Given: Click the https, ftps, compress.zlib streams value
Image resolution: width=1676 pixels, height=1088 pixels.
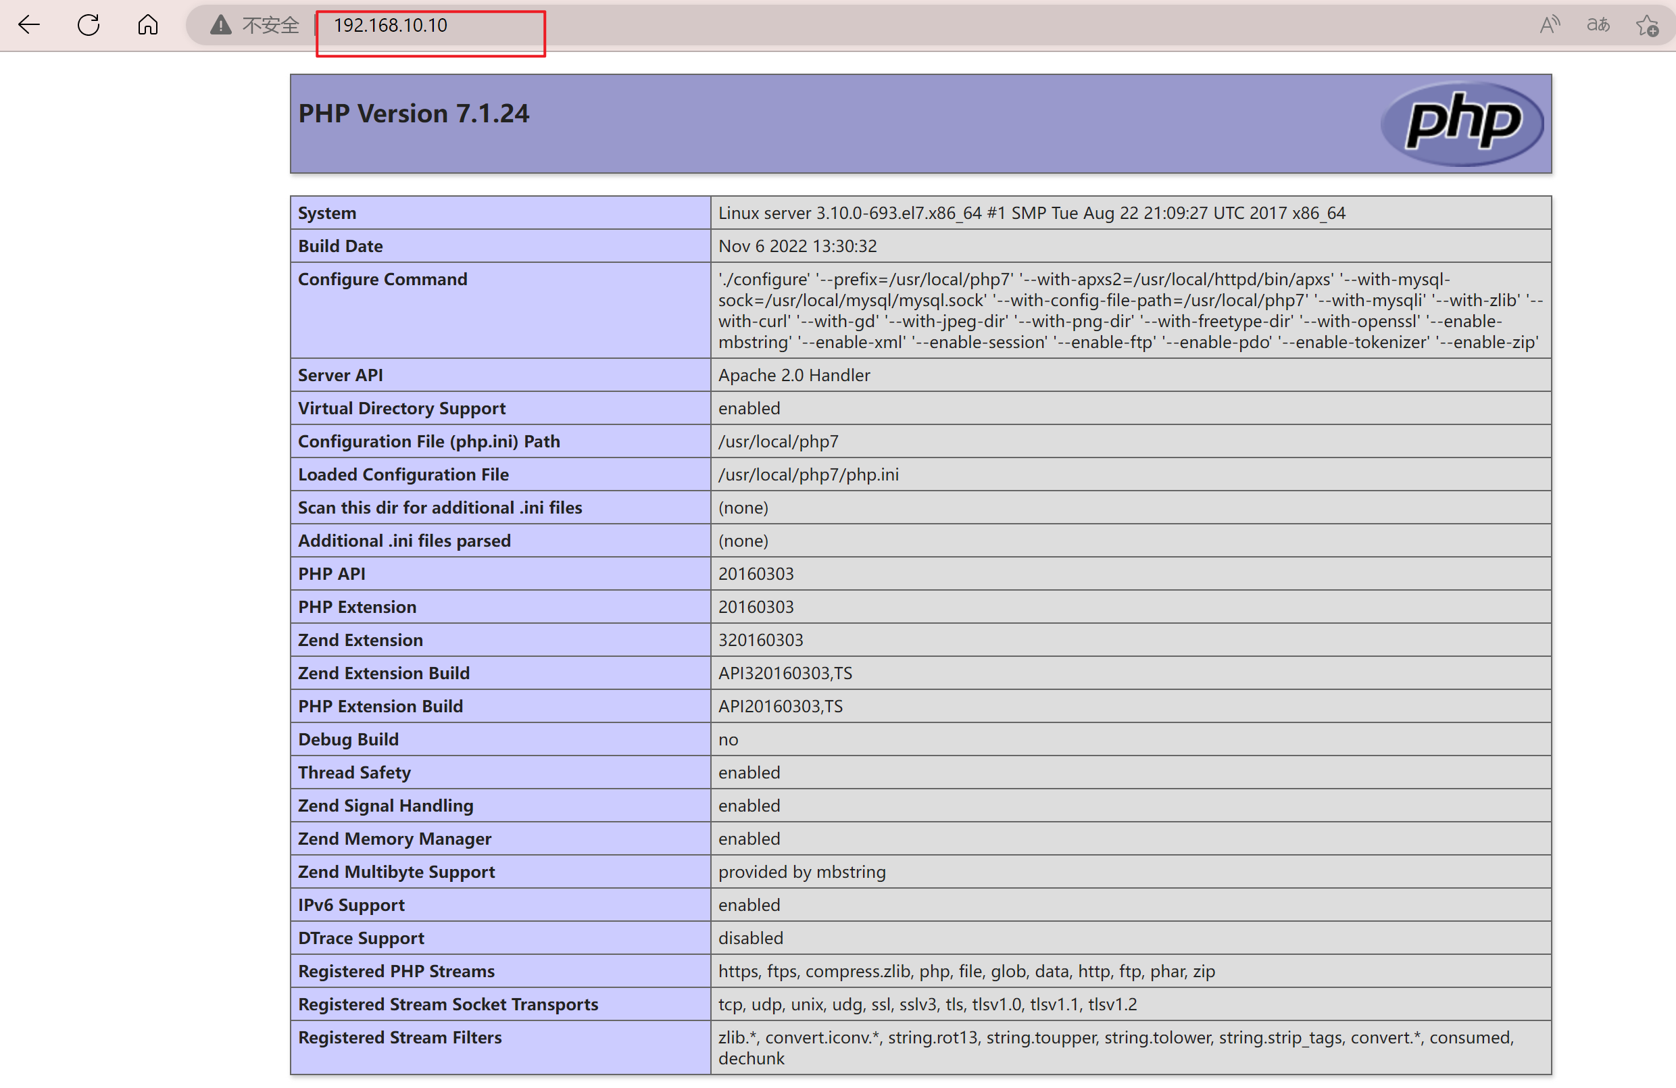Looking at the screenshot, I should (967, 970).
